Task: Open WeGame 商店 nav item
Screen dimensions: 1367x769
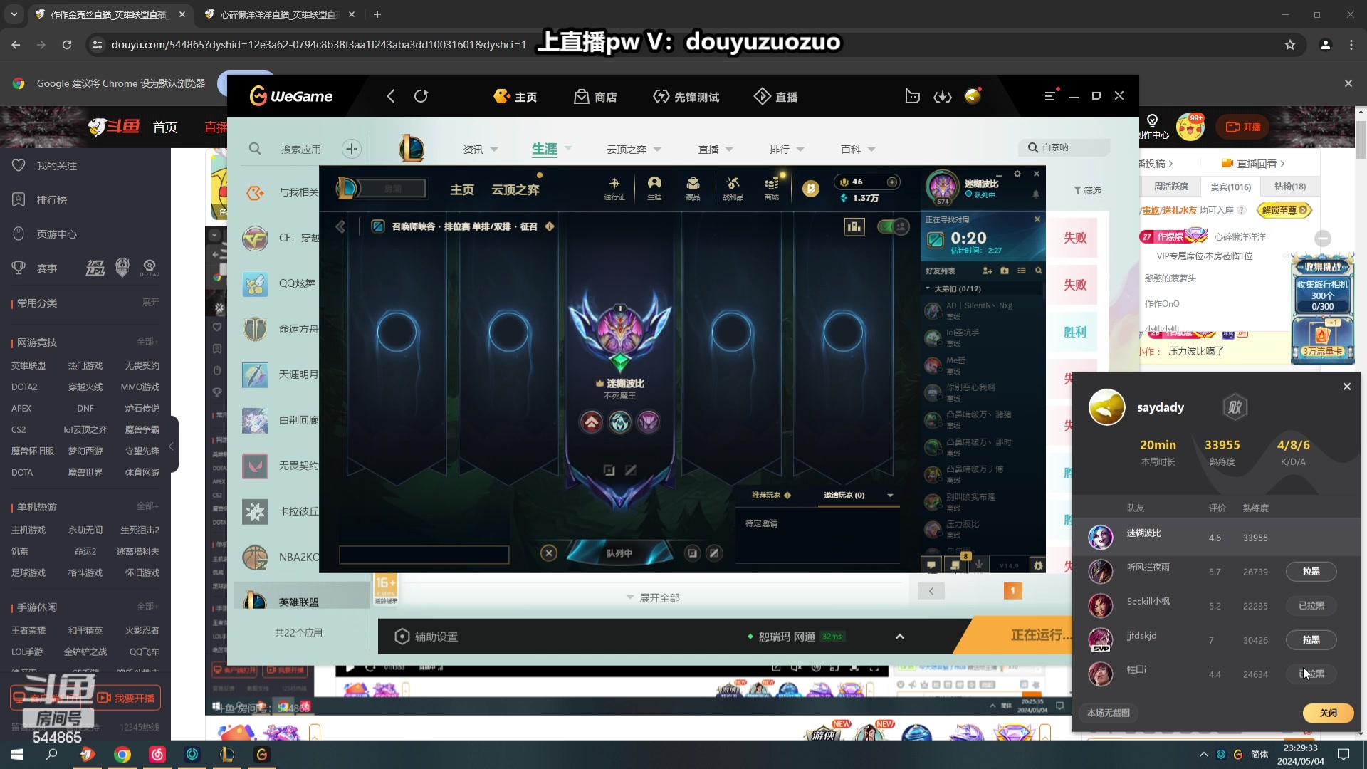Action: (x=595, y=97)
